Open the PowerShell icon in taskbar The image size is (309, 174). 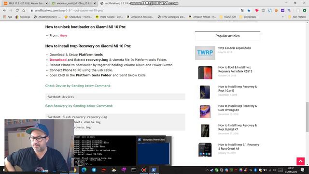tap(154, 170)
